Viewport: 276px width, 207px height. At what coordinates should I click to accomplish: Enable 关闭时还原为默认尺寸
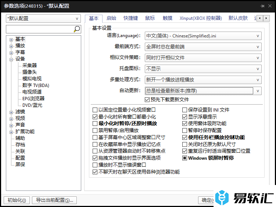(184, 145)
